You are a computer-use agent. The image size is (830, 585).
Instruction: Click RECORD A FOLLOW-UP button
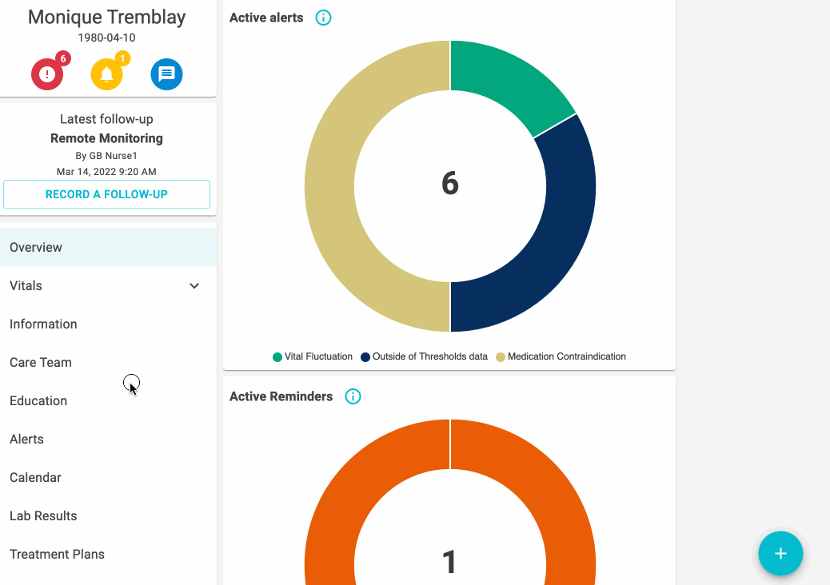[x=106, y=194]
